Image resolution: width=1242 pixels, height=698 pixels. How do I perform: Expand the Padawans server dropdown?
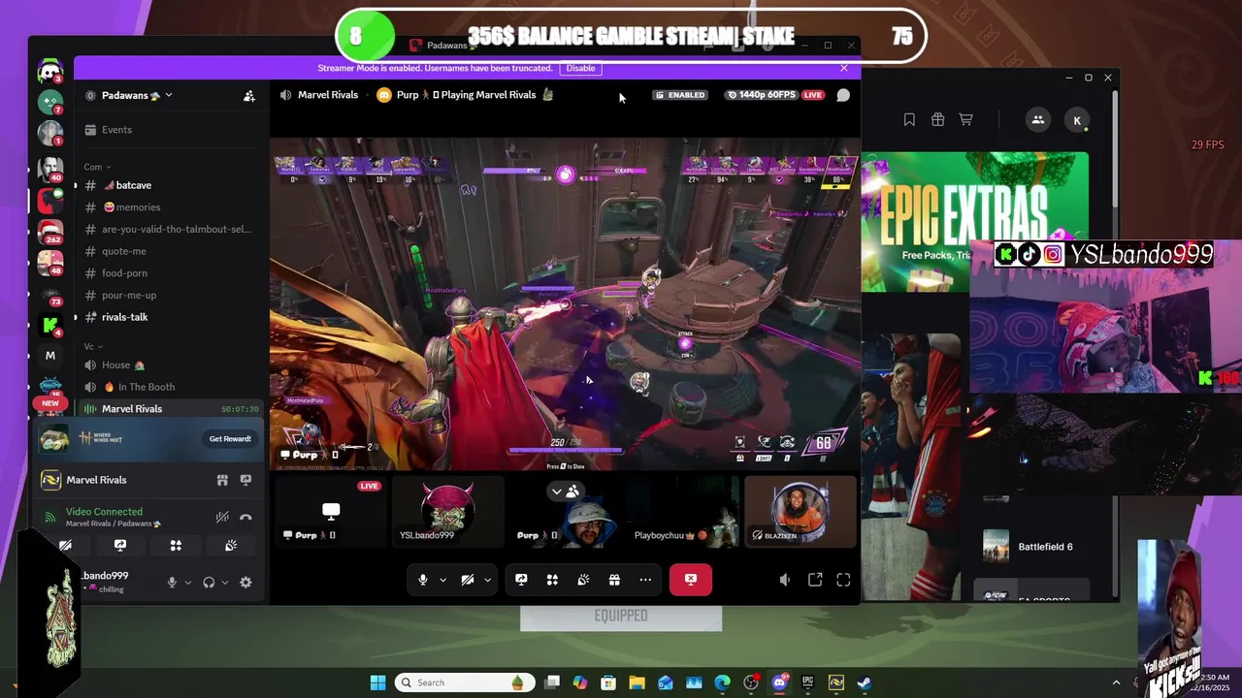pos(136,95)
